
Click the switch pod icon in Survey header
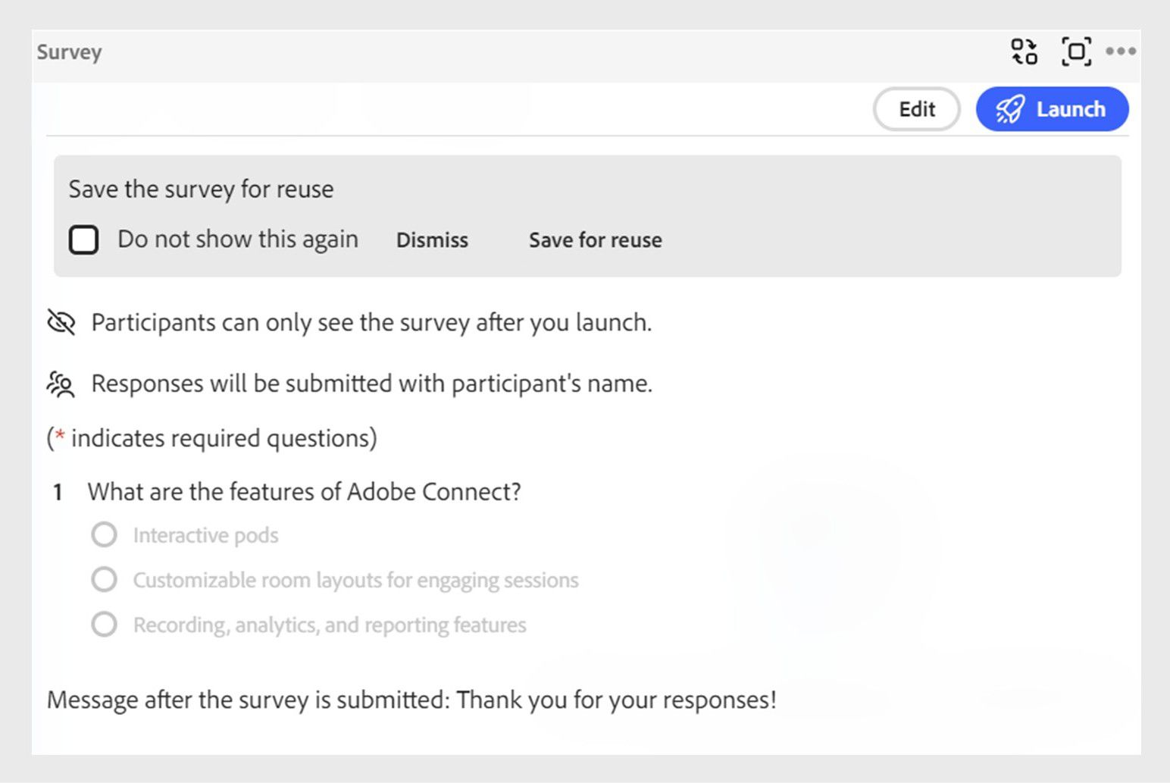(1024, 52)
